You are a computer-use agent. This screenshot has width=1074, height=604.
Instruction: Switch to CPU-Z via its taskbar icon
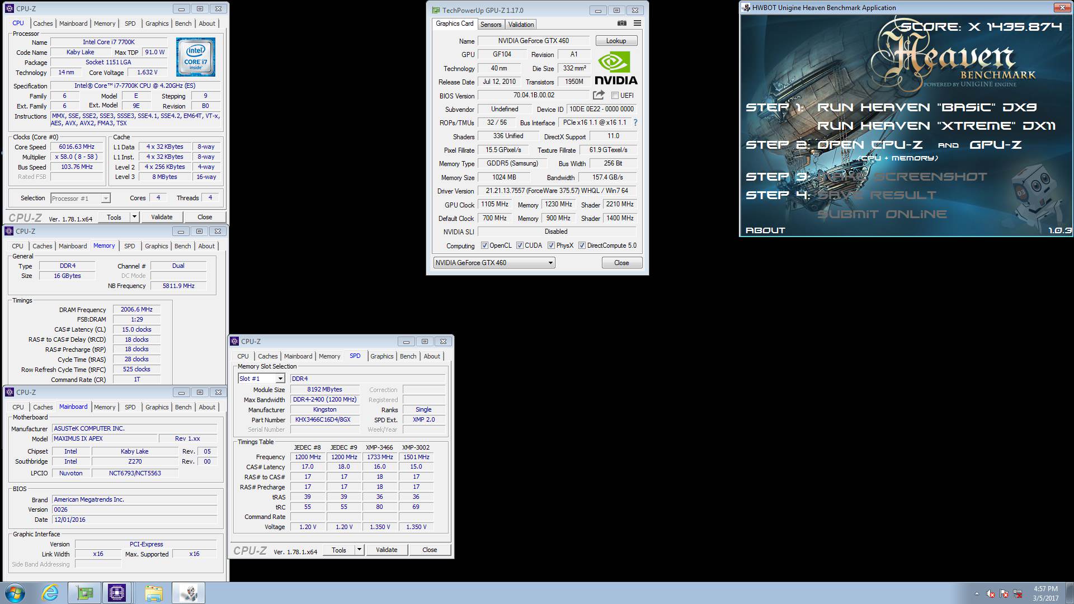[x=117, y=593]
